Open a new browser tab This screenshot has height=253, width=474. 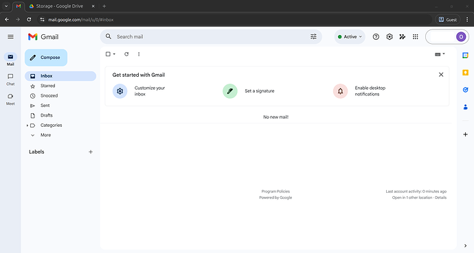tap(104, 6)
